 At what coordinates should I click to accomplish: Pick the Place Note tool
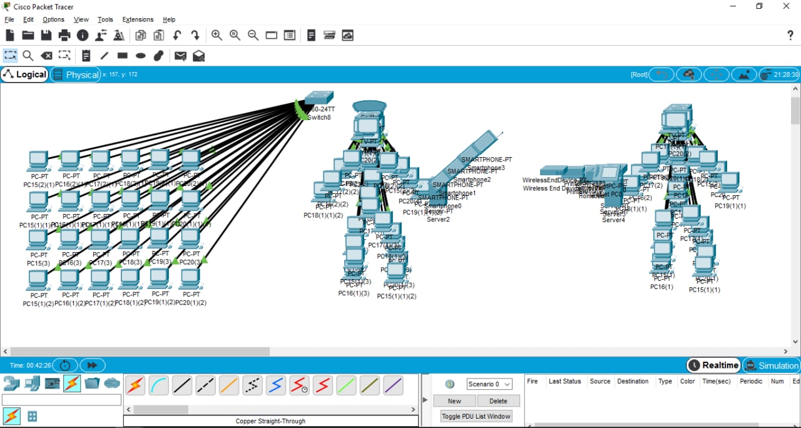pyautogui.click(x=86, y=56)
